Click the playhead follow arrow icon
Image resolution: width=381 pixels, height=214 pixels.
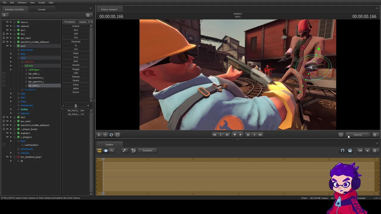pos(360,151)
